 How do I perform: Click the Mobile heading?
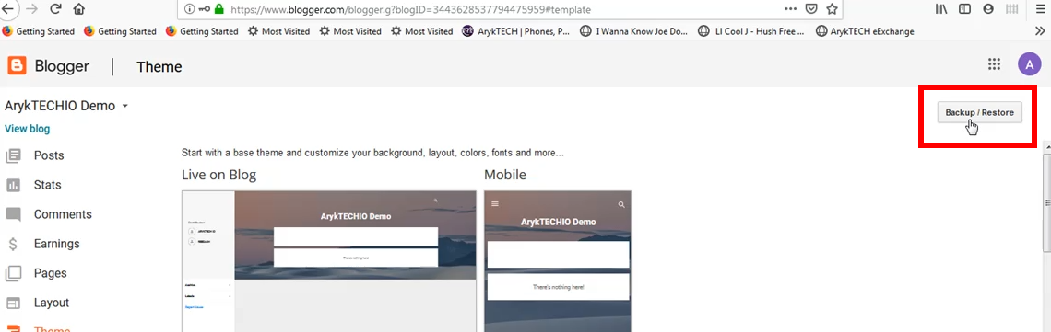504,175
